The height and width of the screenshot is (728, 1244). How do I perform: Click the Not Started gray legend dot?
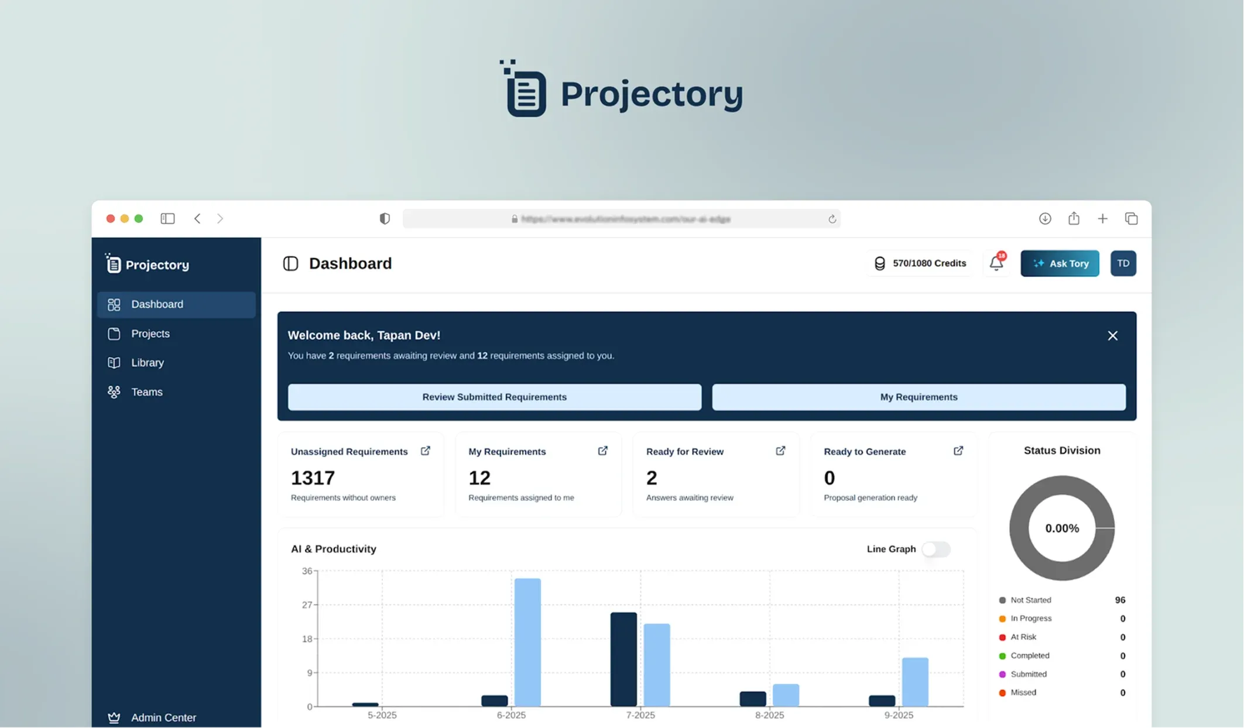[1002, 600]
